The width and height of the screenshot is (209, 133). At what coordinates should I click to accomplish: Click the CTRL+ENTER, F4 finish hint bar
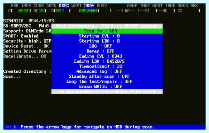(x=107, y=92)
